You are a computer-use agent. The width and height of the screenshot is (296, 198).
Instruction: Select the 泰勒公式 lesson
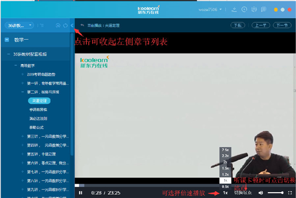(x=36, y=128)
